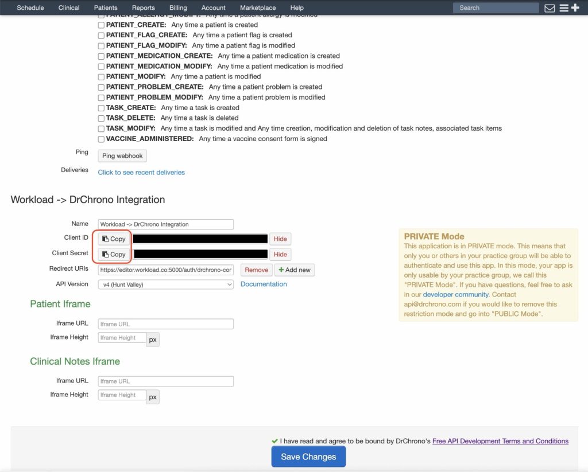Hide the Client ID value
Image resolution: width=588 pixels, height=472 pixels.
tap(280, 239)
